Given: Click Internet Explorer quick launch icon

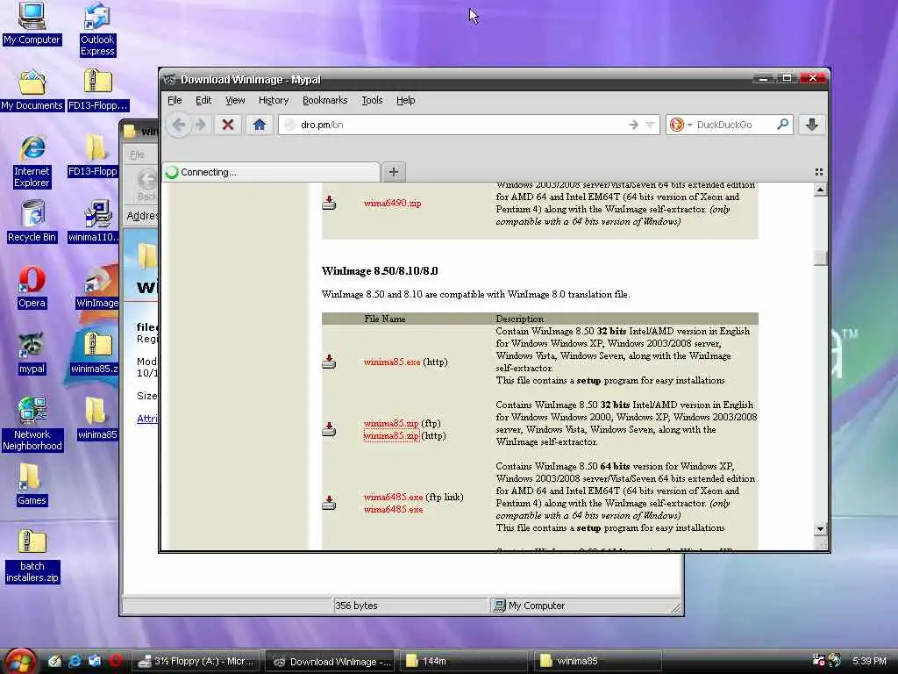Looking at the screenshot, I should [75, 661].
